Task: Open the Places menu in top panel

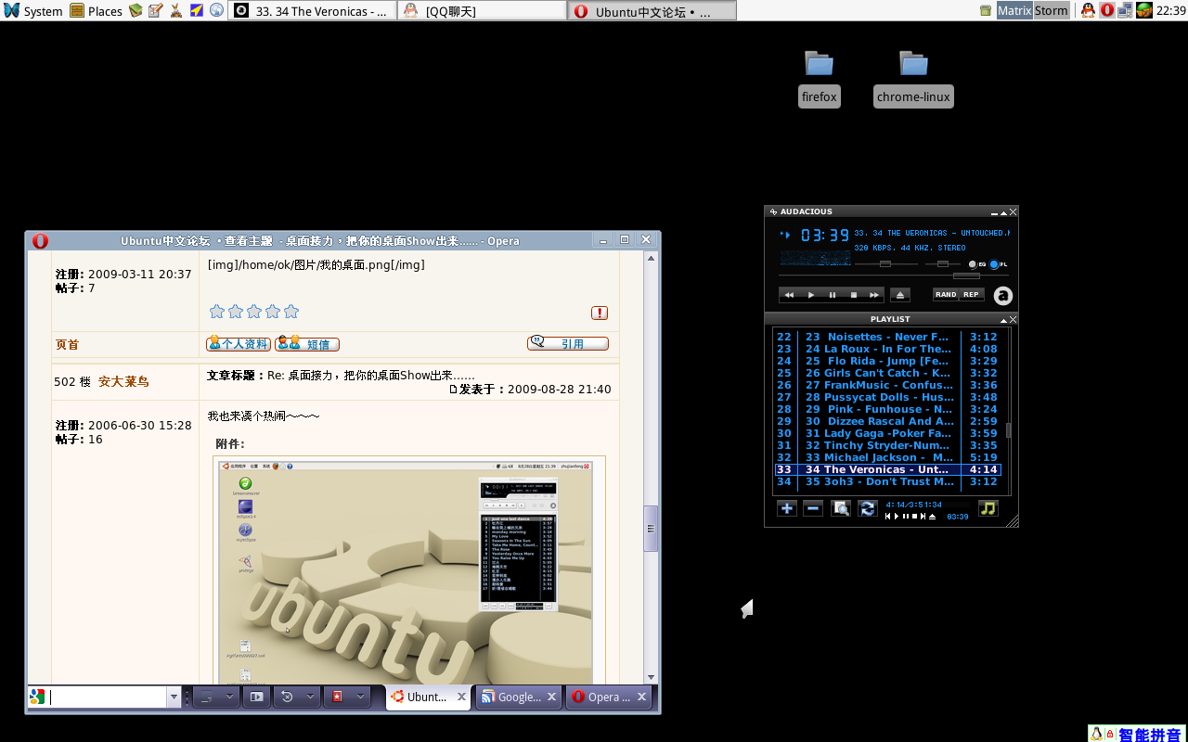Action: pos(97,11)
